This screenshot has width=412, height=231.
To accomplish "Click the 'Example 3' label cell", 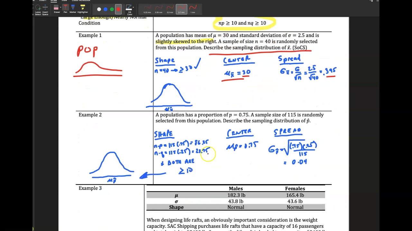I will coord(90,188).
